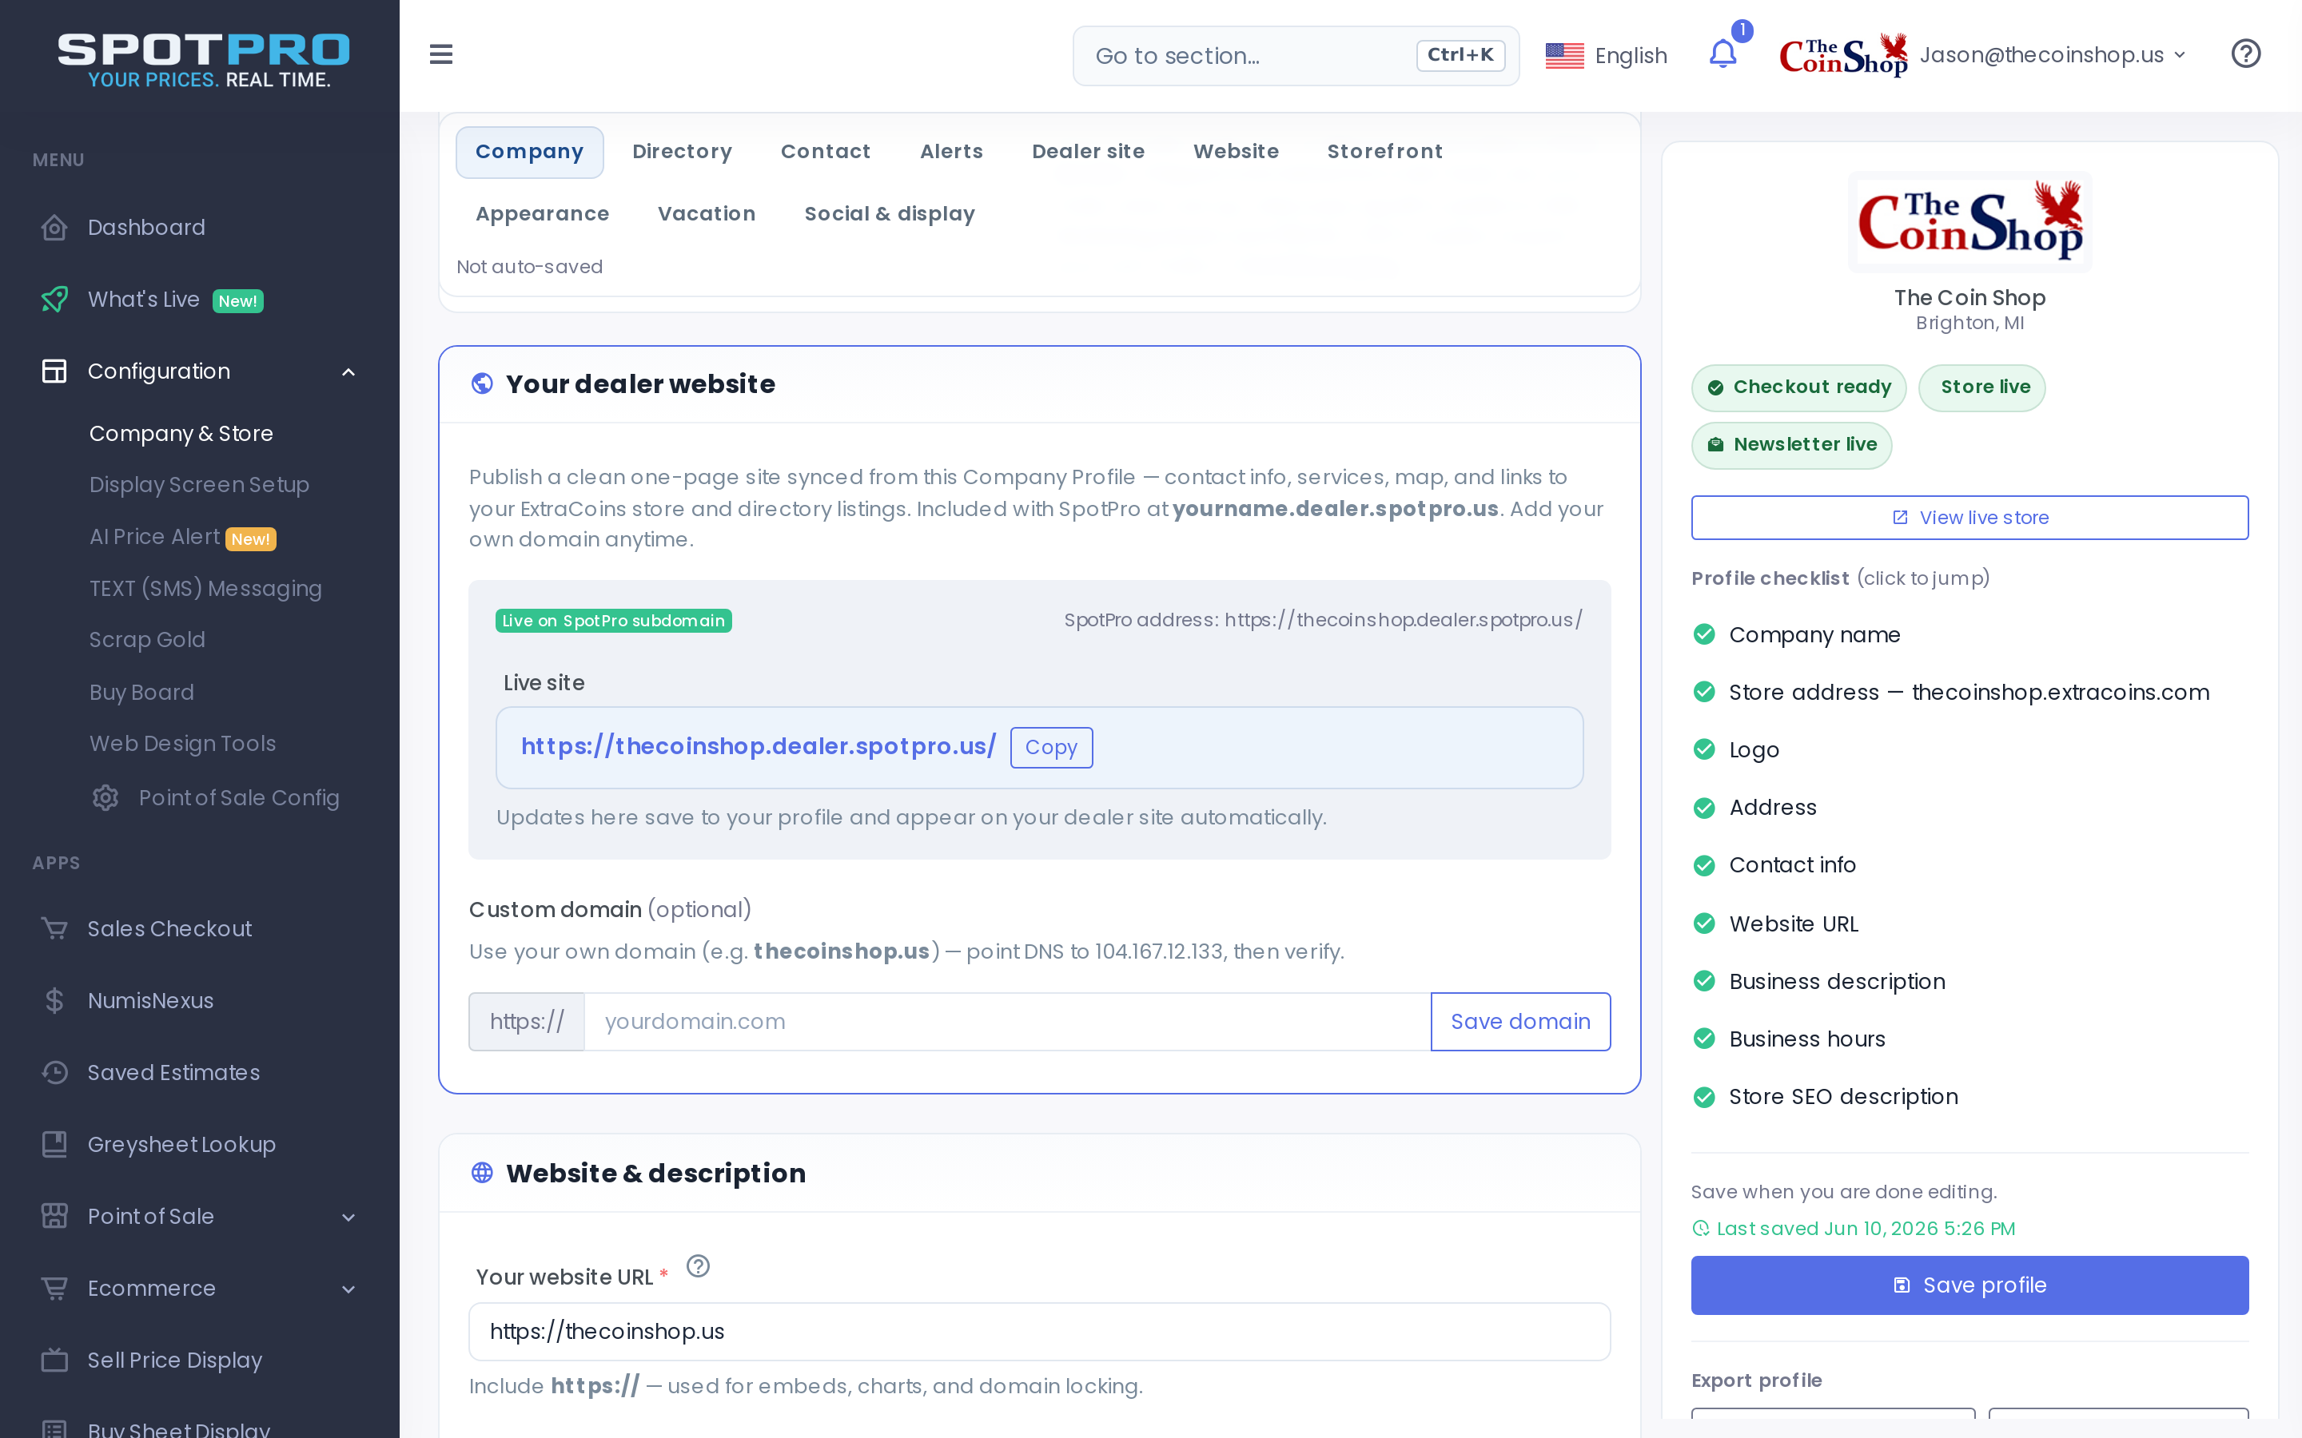Click the Coin Shop logo in the header
Viewport: 2302px width, 1438px height.
pyautogui.click(x=1843, y=55)
